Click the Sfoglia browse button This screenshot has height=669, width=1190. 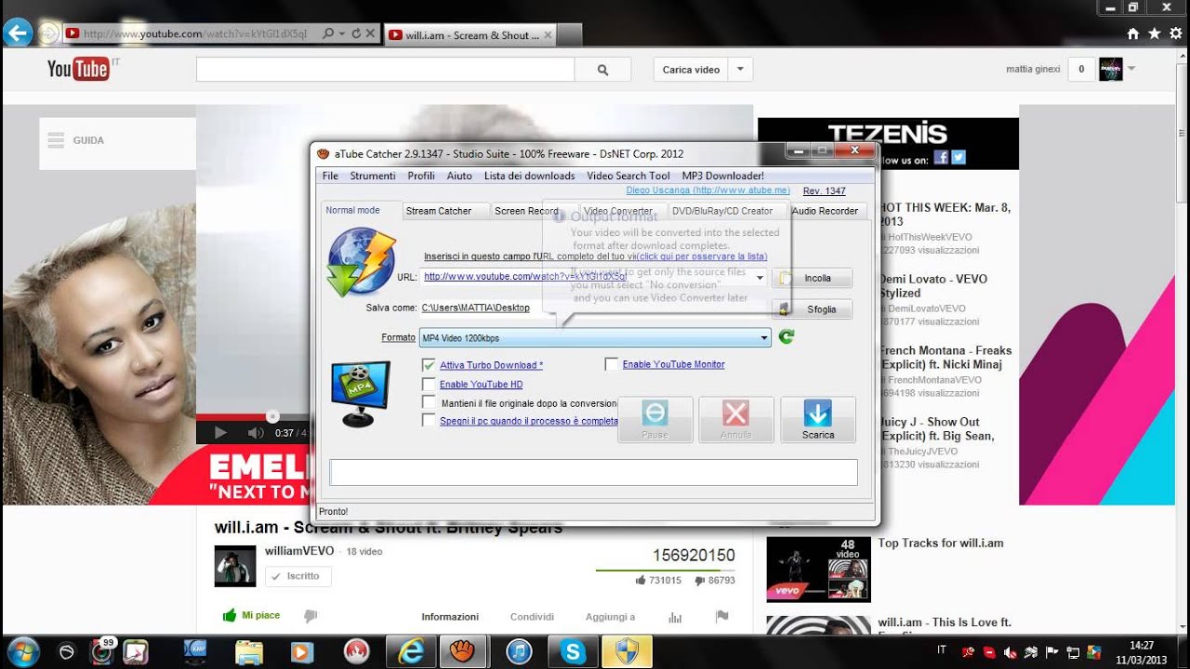coord(812,309)
